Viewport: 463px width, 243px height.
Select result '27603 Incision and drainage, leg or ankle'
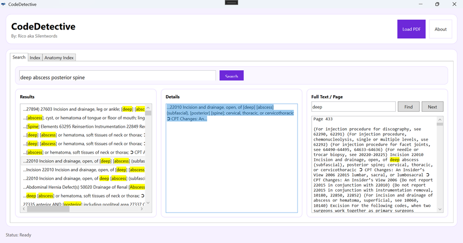[83, 109]
